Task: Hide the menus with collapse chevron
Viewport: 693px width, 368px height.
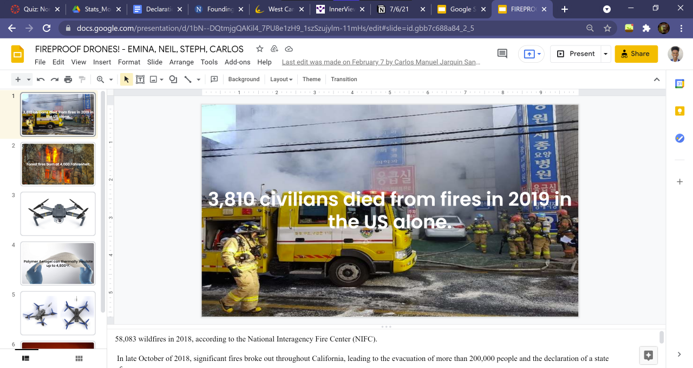Action: [657, 80]
